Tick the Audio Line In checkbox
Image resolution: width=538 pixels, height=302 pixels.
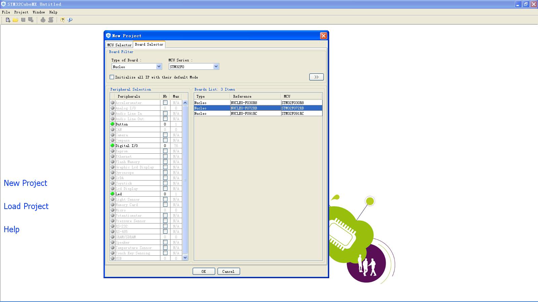click(x=165, y=113)
